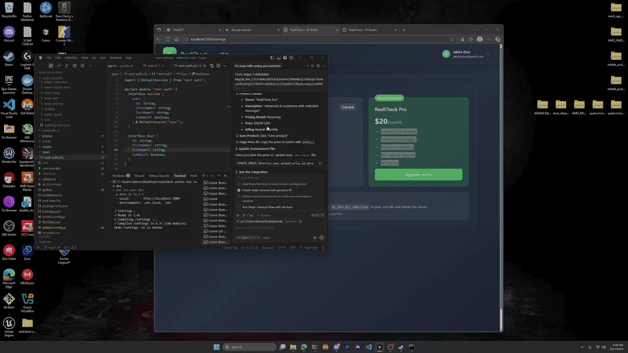Open the volume control in system tray
The height and width of the screenshot is (353, 628).
[x=603, y=347]
